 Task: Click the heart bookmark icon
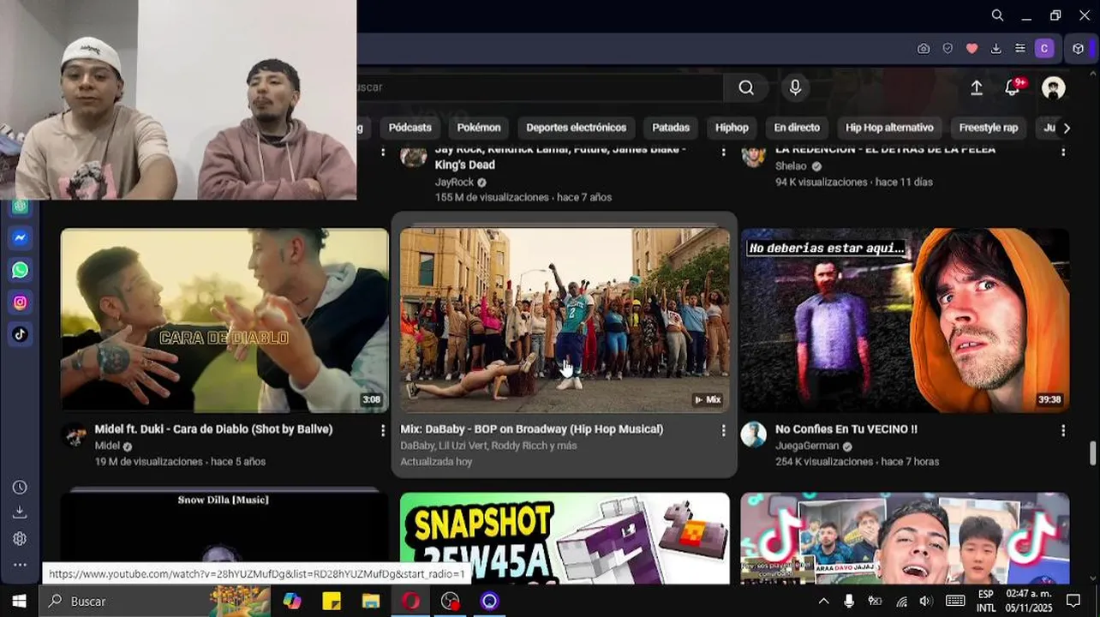[971, 49]
